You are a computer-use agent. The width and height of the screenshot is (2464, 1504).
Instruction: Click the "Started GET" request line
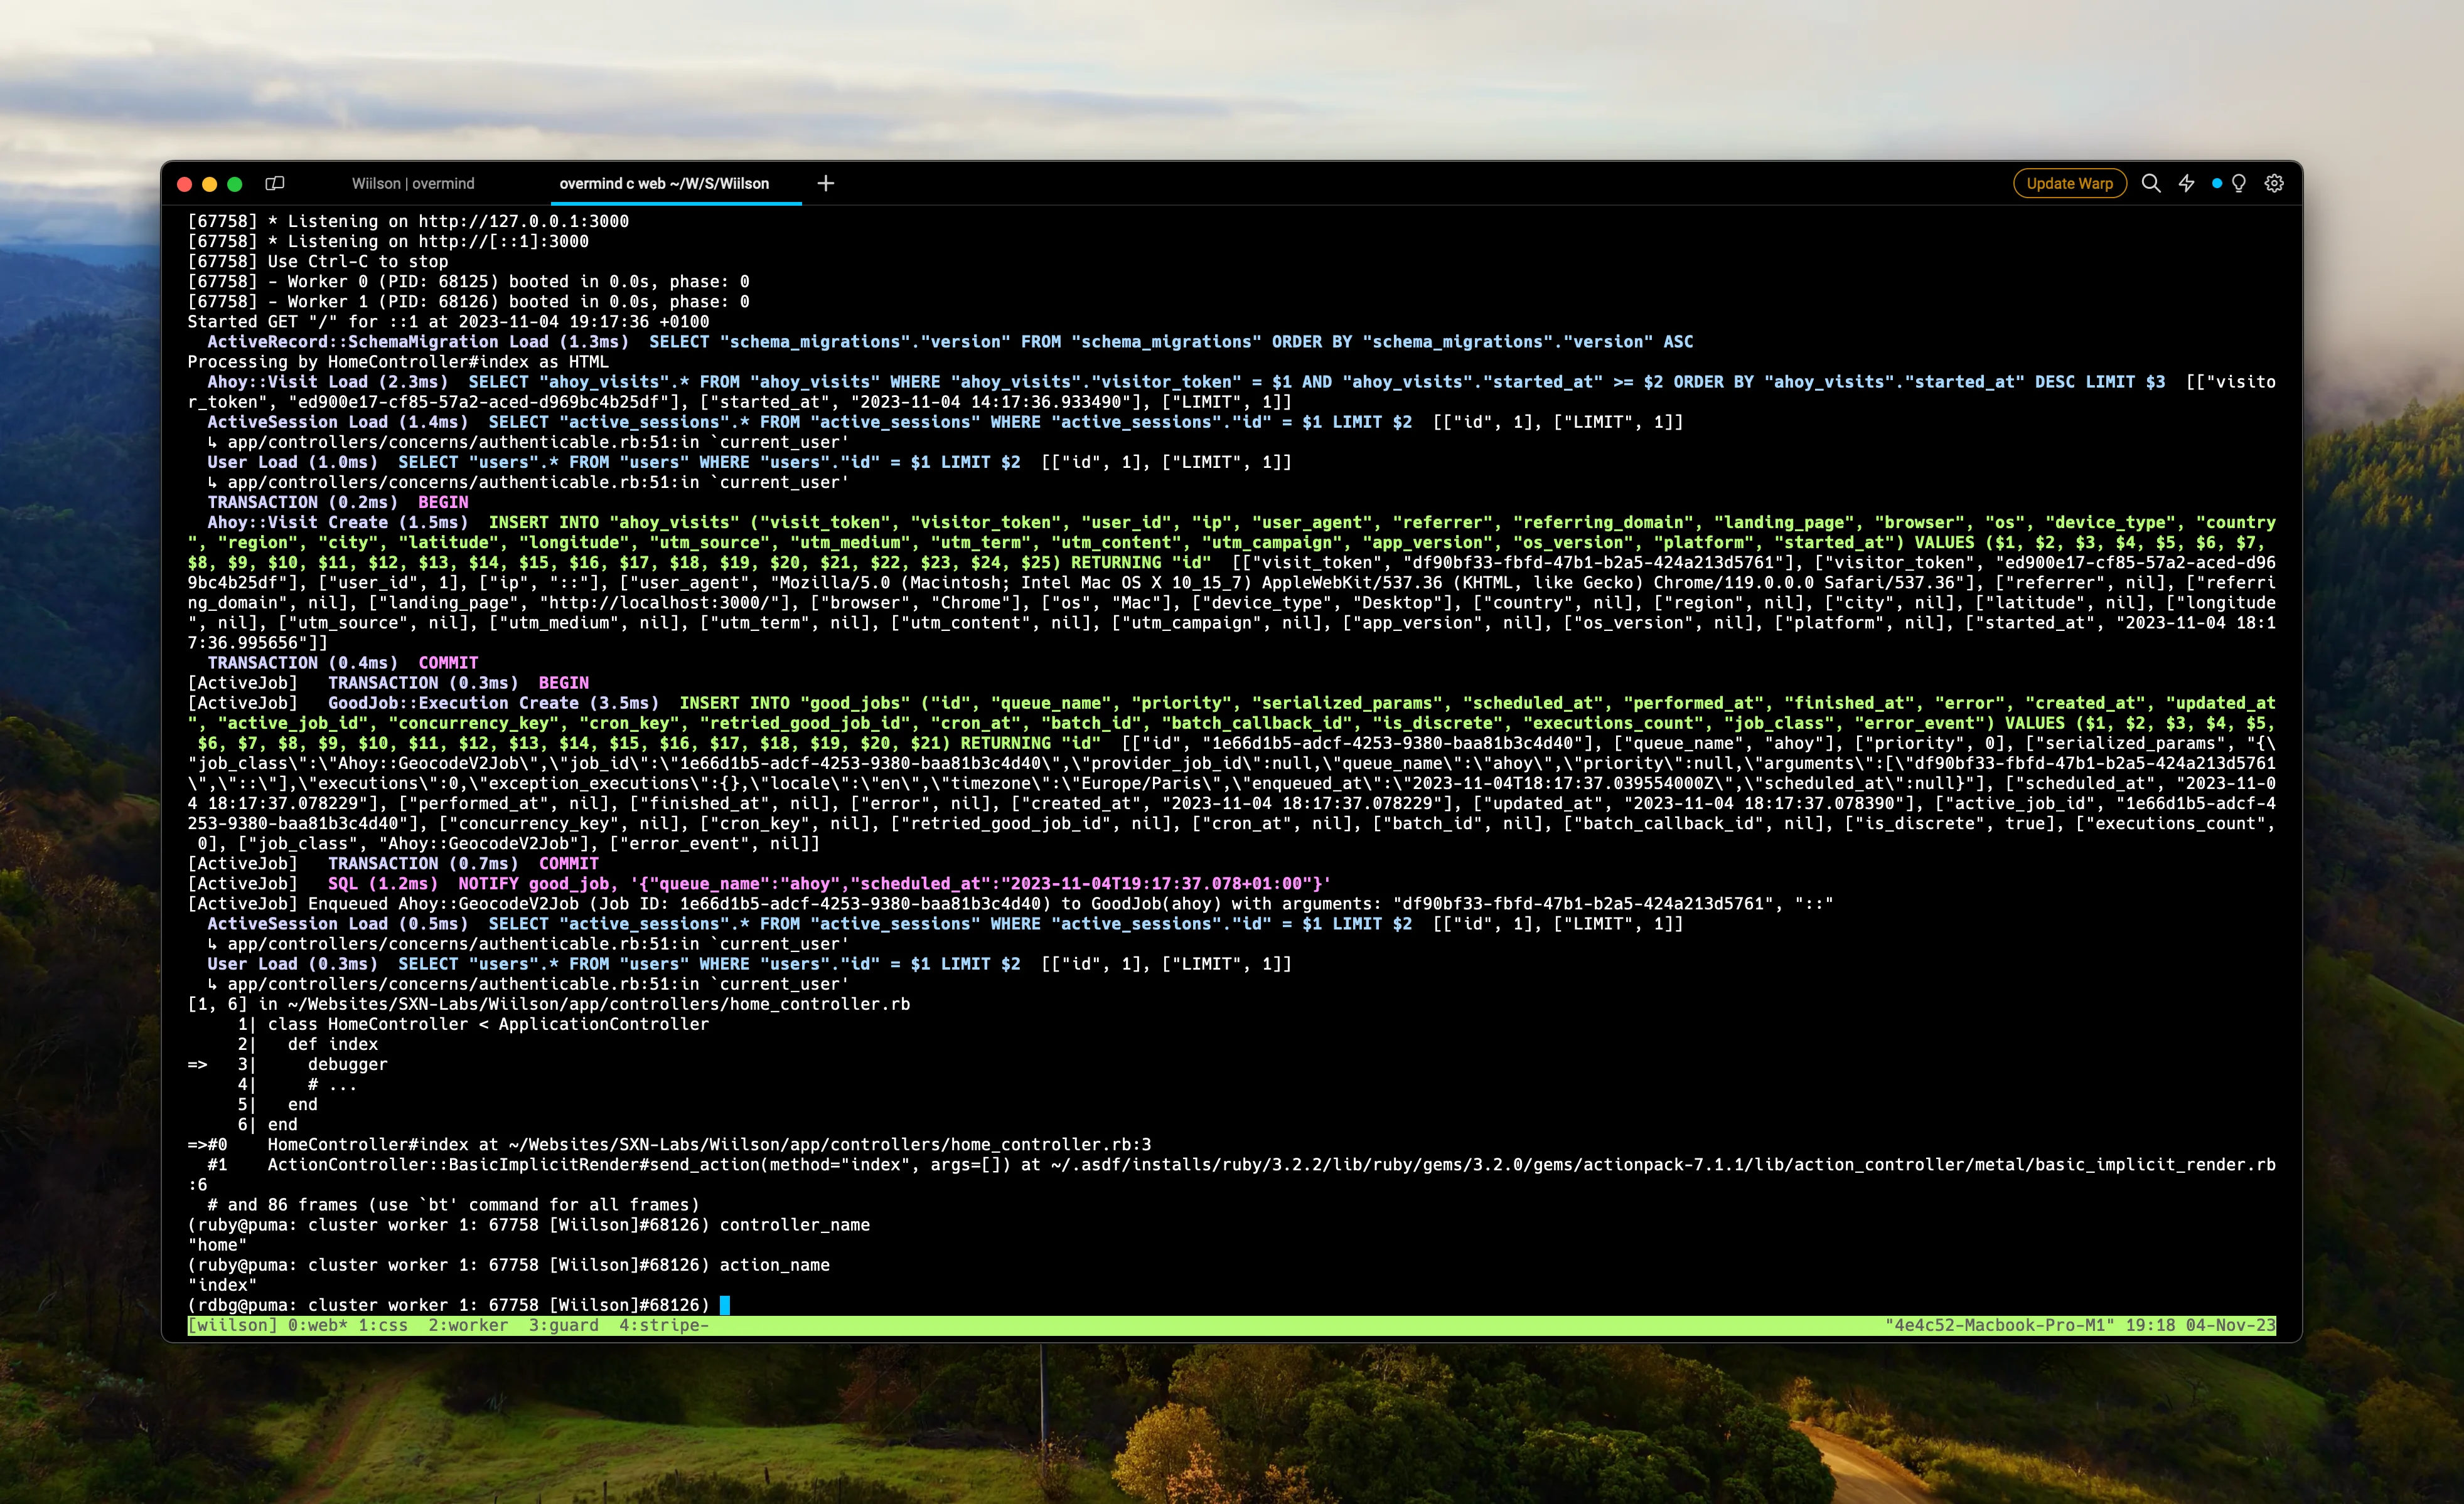click(x=448, y=322)
